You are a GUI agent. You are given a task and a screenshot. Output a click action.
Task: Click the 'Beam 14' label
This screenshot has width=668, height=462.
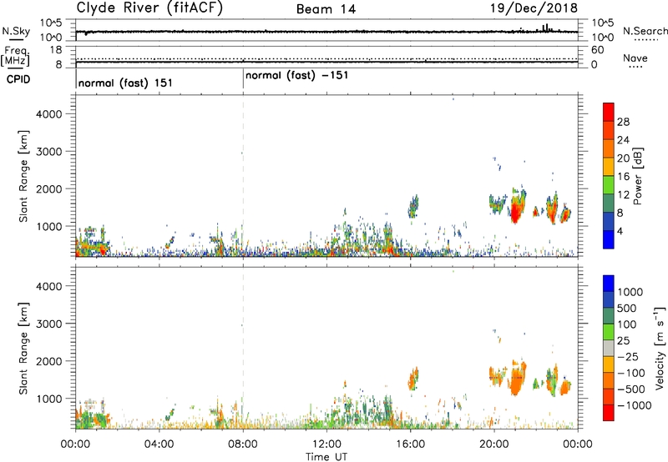326,9
